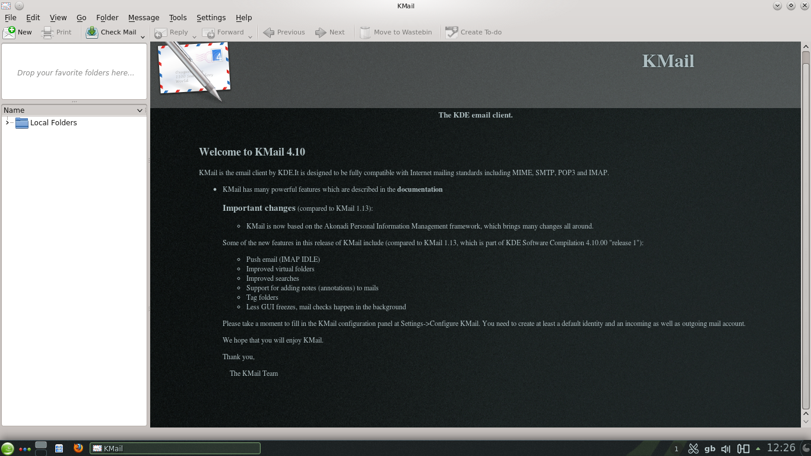The height and width of the screenshot is (456, 811).
Task: Click the Check Mail icon
Action: pyautogui.click(x=92, y=32)
